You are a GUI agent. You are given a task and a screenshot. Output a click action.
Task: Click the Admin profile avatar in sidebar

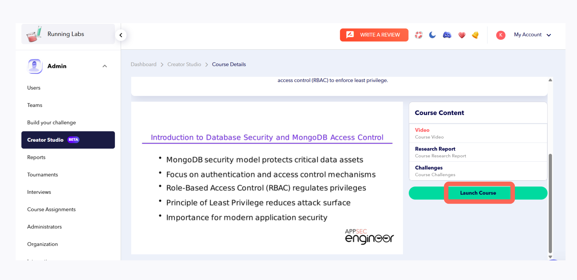tap(34, 66)
